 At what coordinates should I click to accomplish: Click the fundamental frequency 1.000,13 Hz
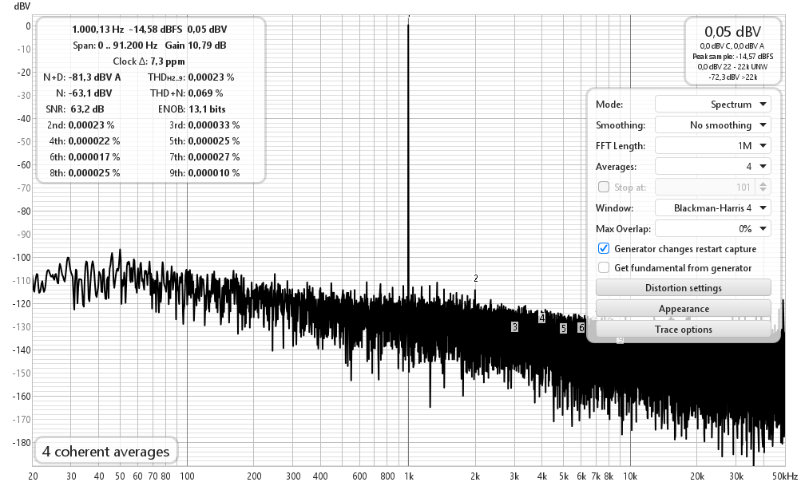click(x=97, y=29)
